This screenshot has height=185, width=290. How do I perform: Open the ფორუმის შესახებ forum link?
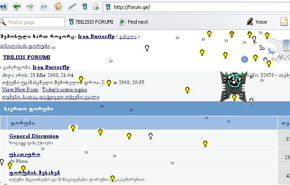click(x=35, y=172)
